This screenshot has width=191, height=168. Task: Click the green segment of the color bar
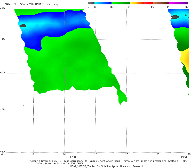click(121, 3)
